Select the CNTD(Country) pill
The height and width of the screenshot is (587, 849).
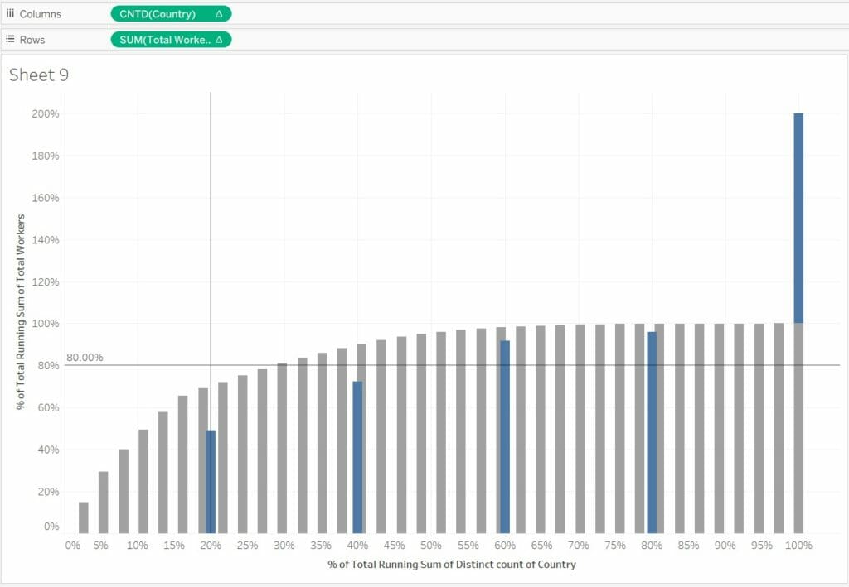(171, 14)
